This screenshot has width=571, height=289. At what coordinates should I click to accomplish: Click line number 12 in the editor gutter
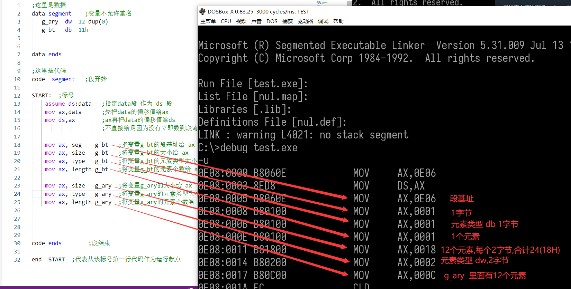coord(17,96)
